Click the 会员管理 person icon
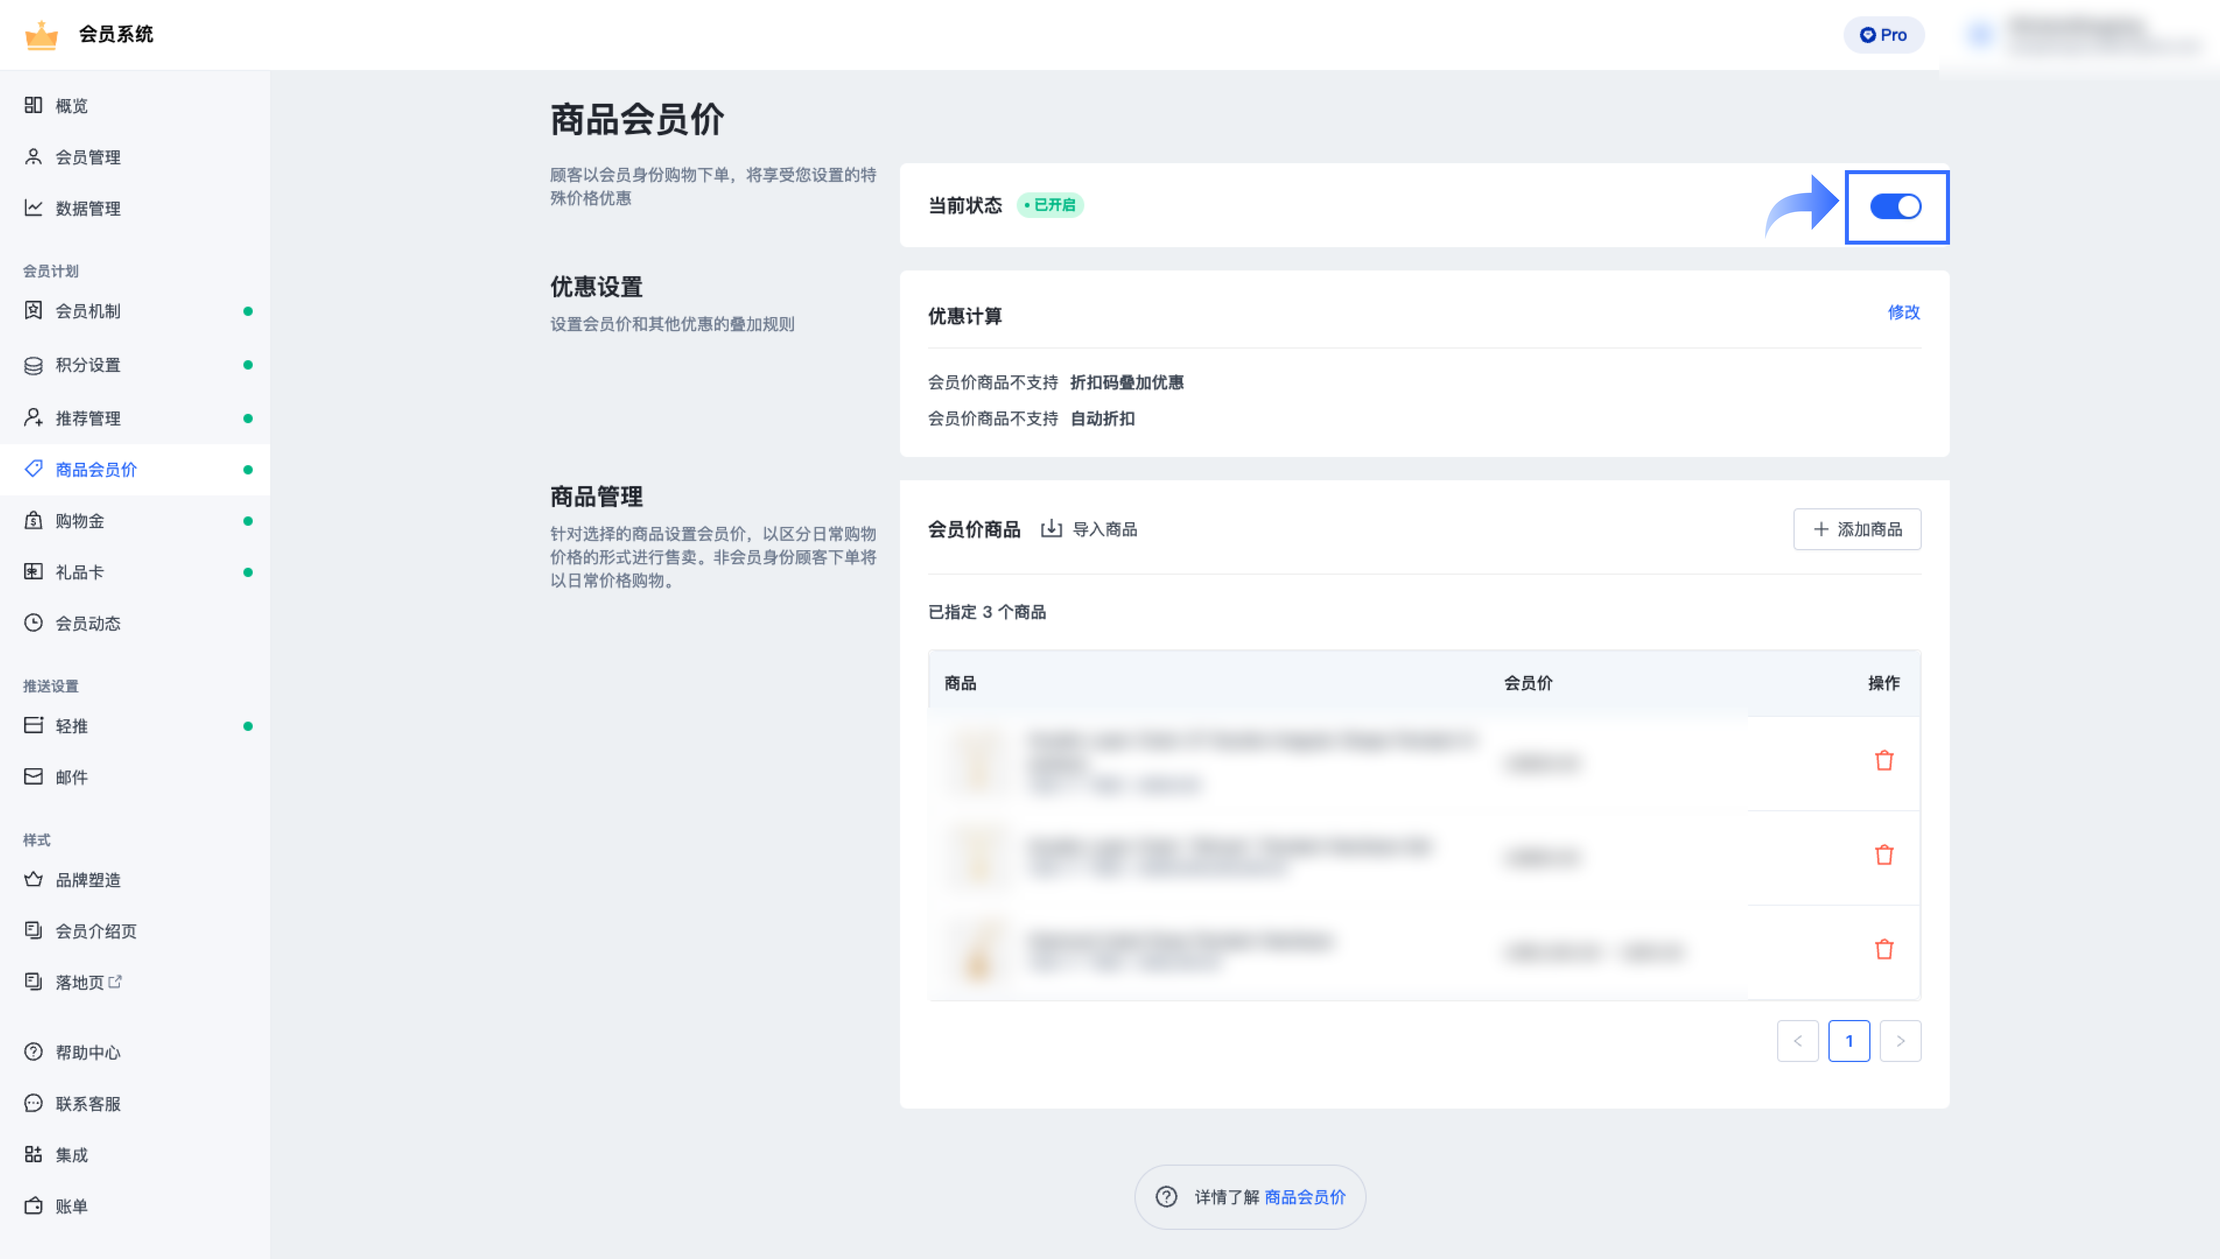The width and height of the screenshot is (2220, 1259). click(x=33, y=157)
